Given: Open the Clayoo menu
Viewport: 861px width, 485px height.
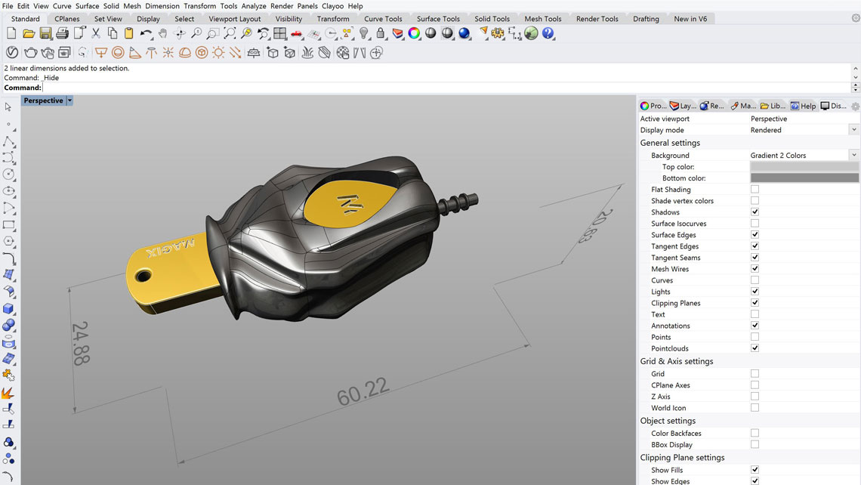Looking at the screenshot, I should [333, 6].
